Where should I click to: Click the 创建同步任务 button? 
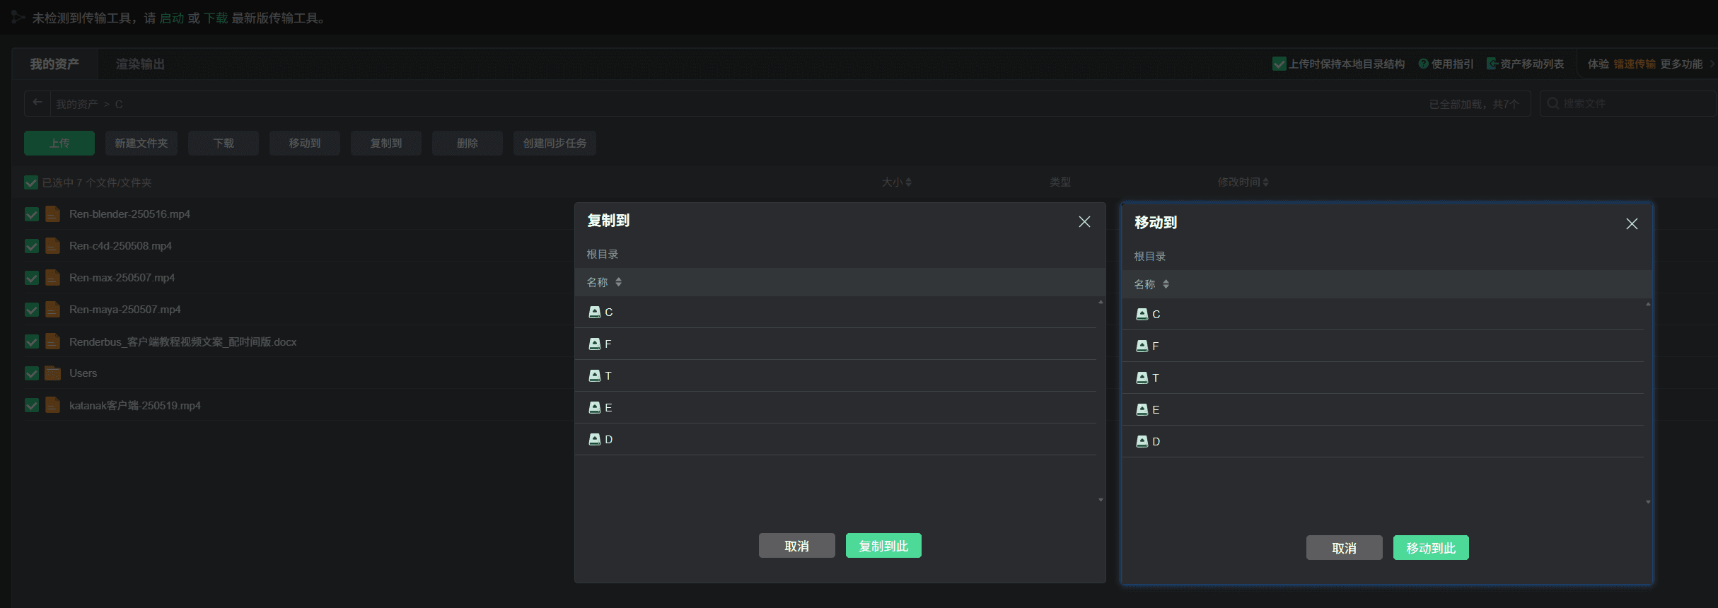coord(555,143)
